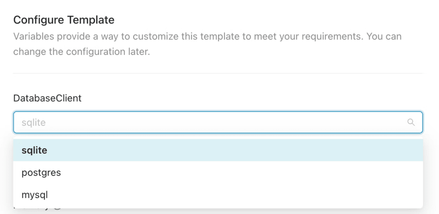Click empty space right of mysql option
439x214 pixels.
tap(235, 195)
